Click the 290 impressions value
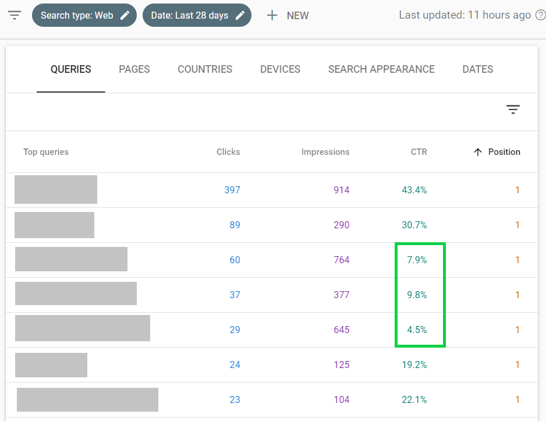 [x=341, y=225]
